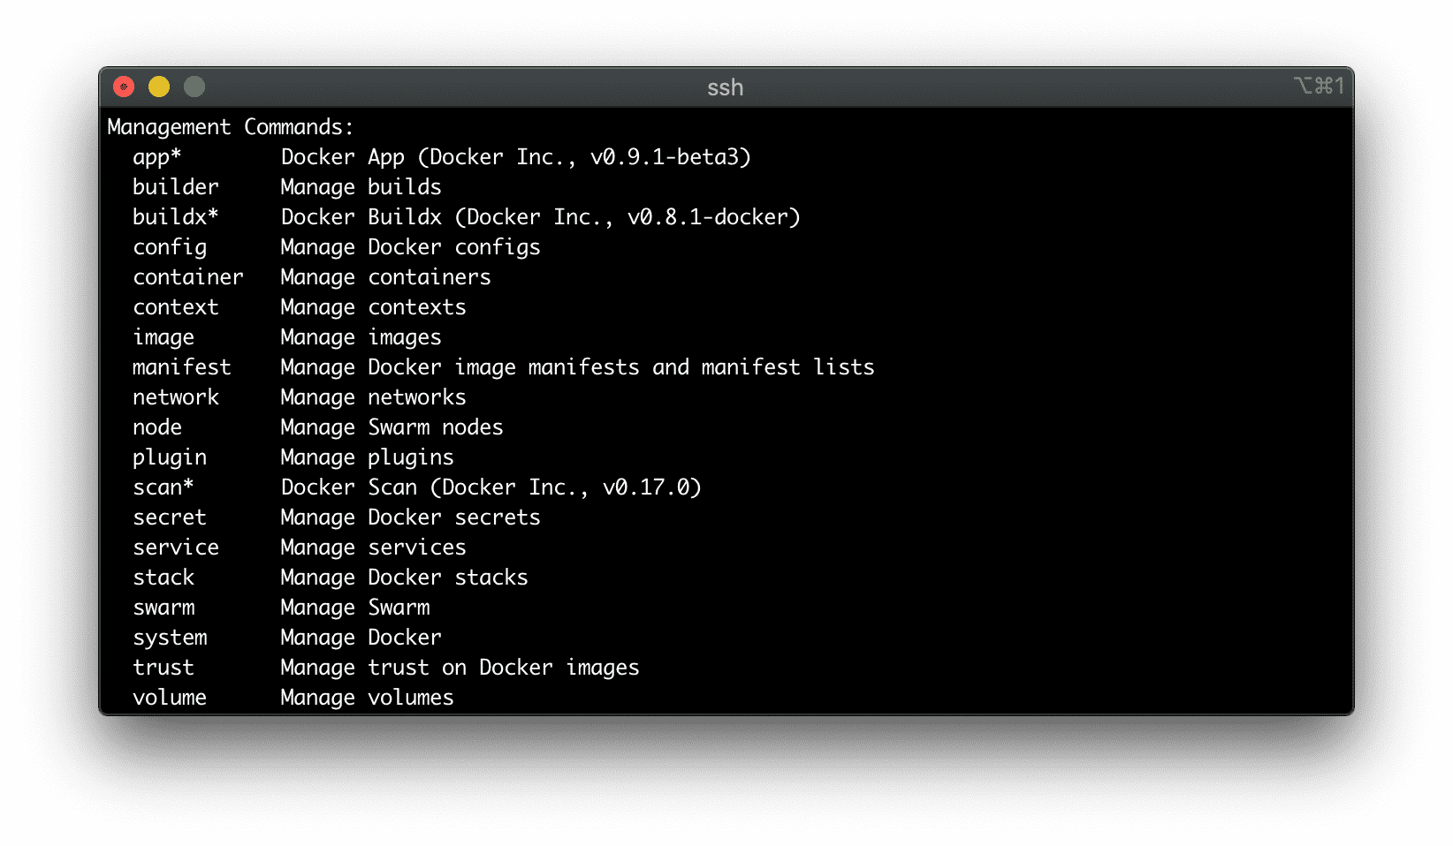Click the manifest command row
1453x846 pixels.
[x=182, y=367]
